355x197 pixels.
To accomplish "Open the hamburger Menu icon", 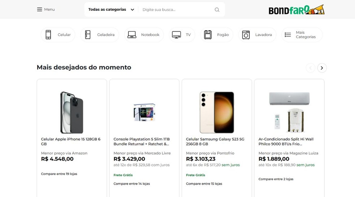I will click(39, 9).
